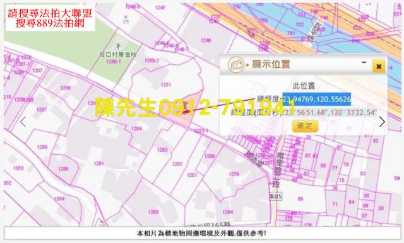Click the 顯示位置 dialog location icon

tap(236, 65)
